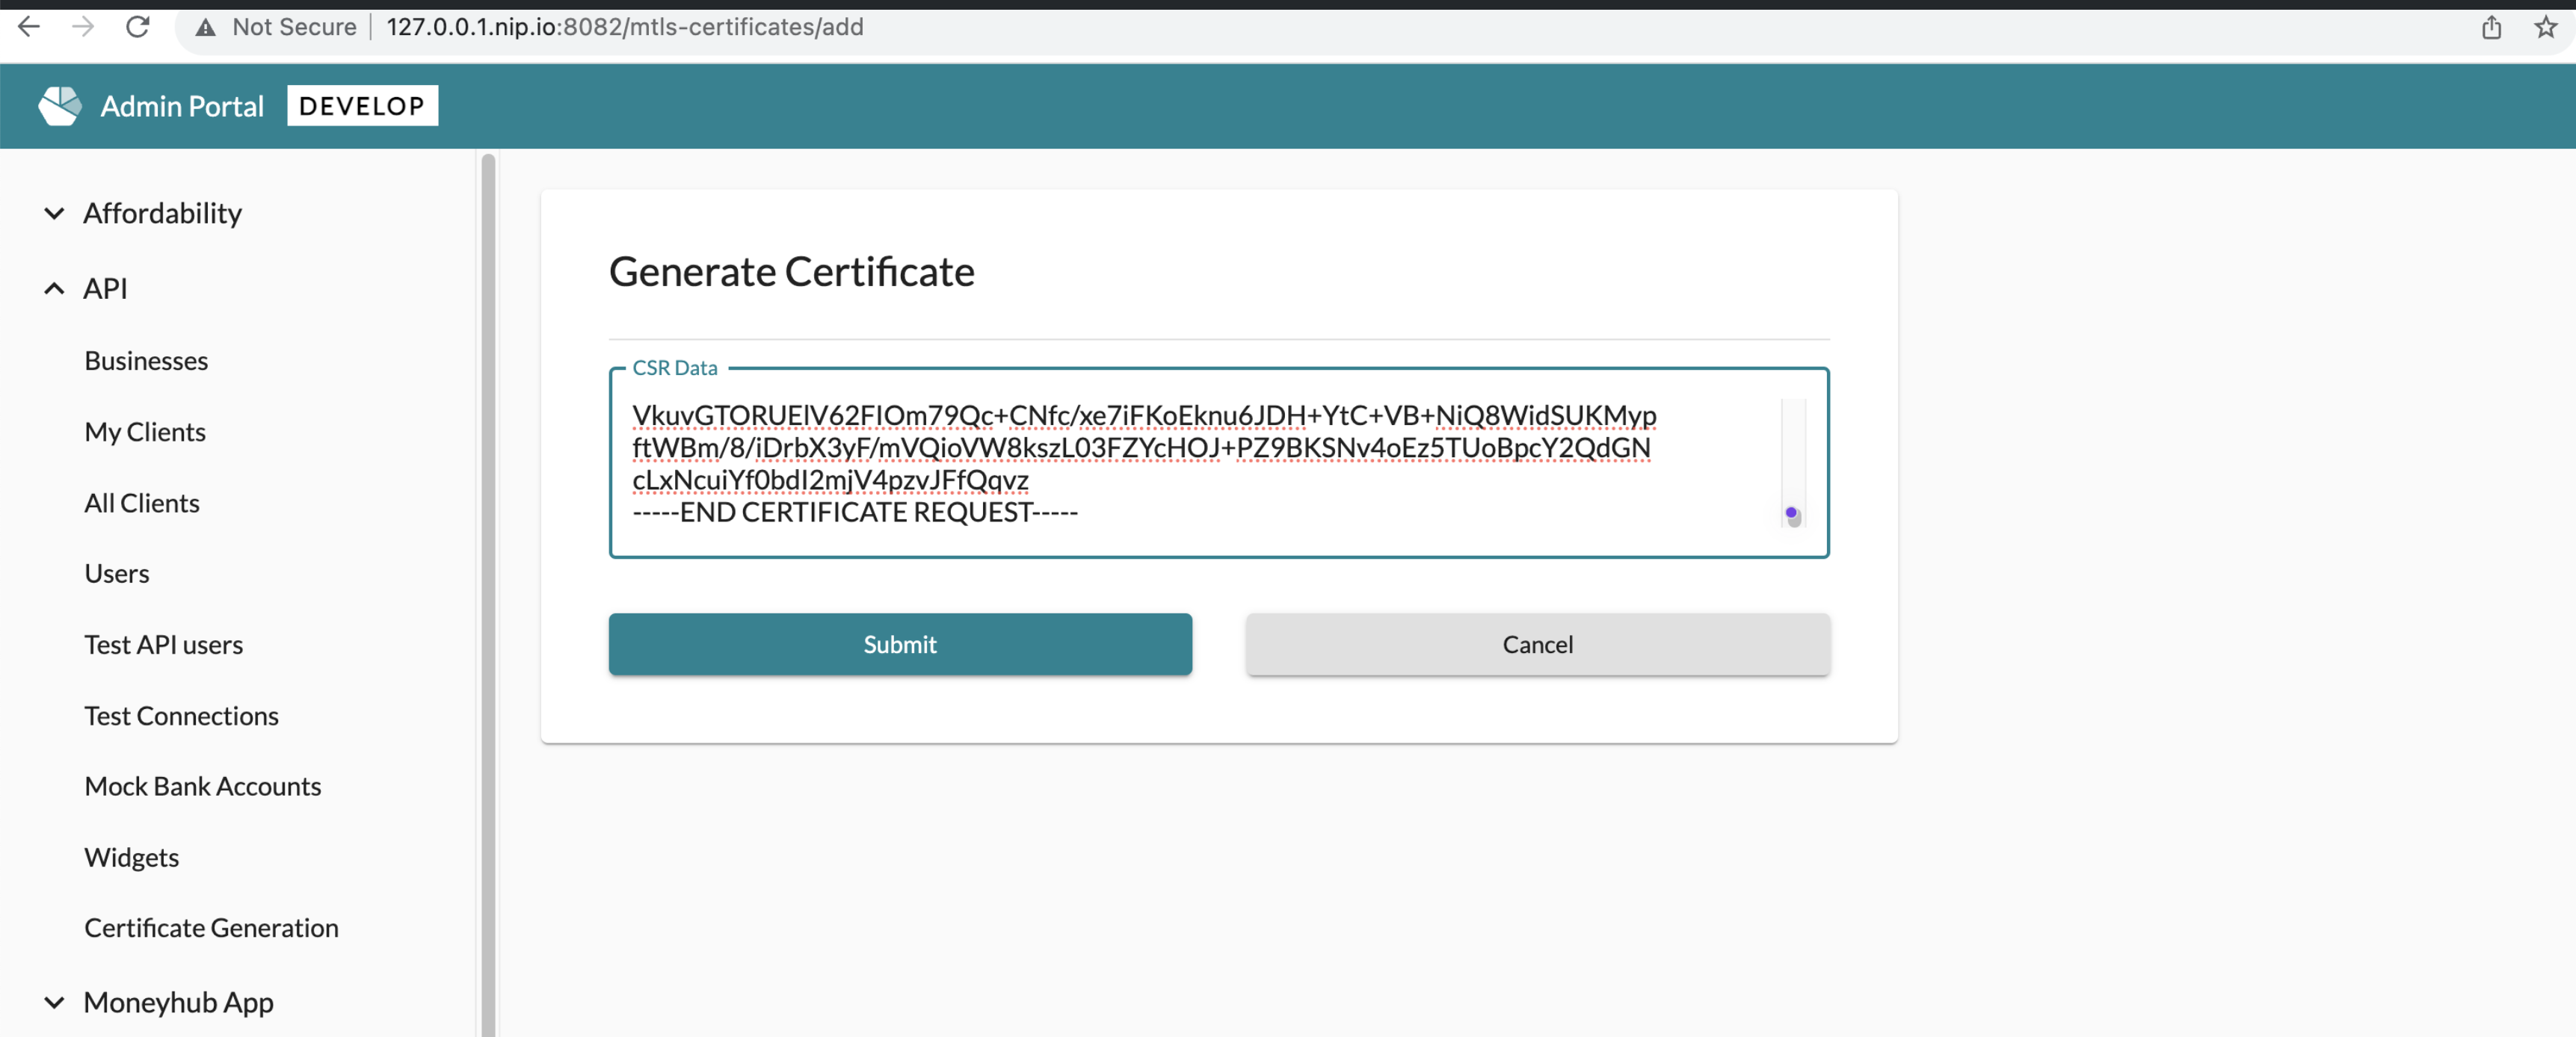Bookmark this page with star icon
This screenshot has width=2576, height=1037.
click(x=2546, y=27)
